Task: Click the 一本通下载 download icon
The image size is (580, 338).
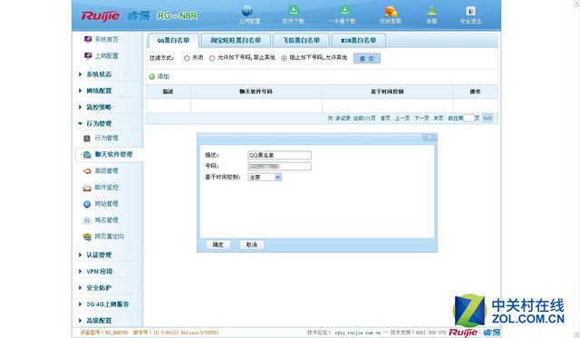Action: coord(344,10)
